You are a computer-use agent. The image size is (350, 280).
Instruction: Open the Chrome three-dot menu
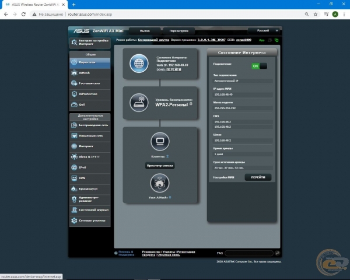344,14
